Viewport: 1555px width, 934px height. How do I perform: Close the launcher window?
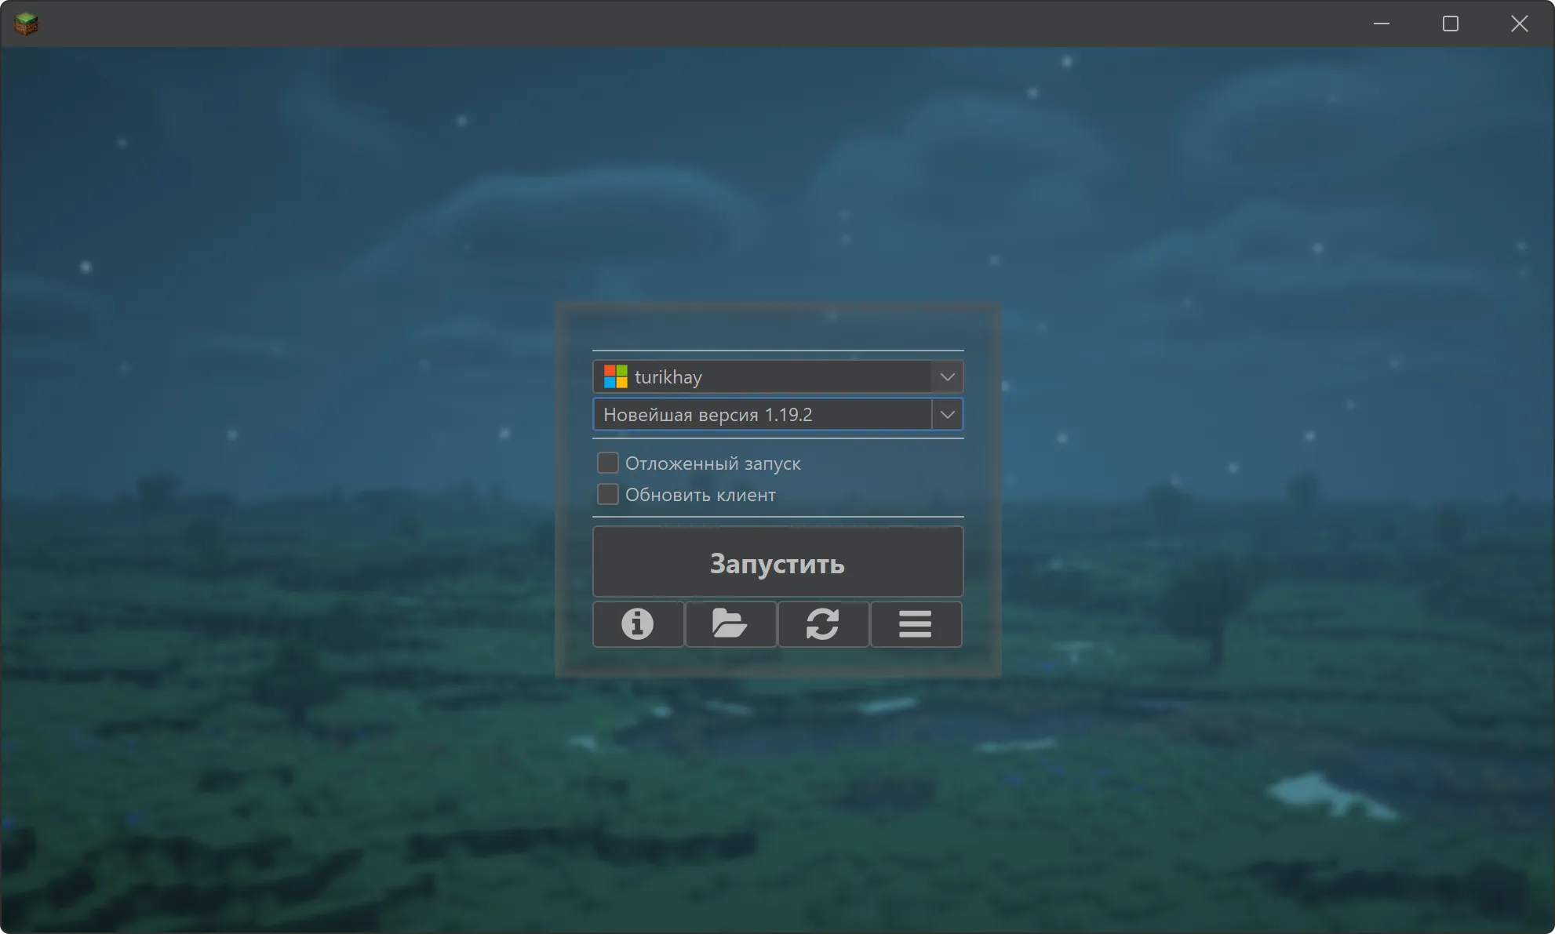[x=1519, y=24]
